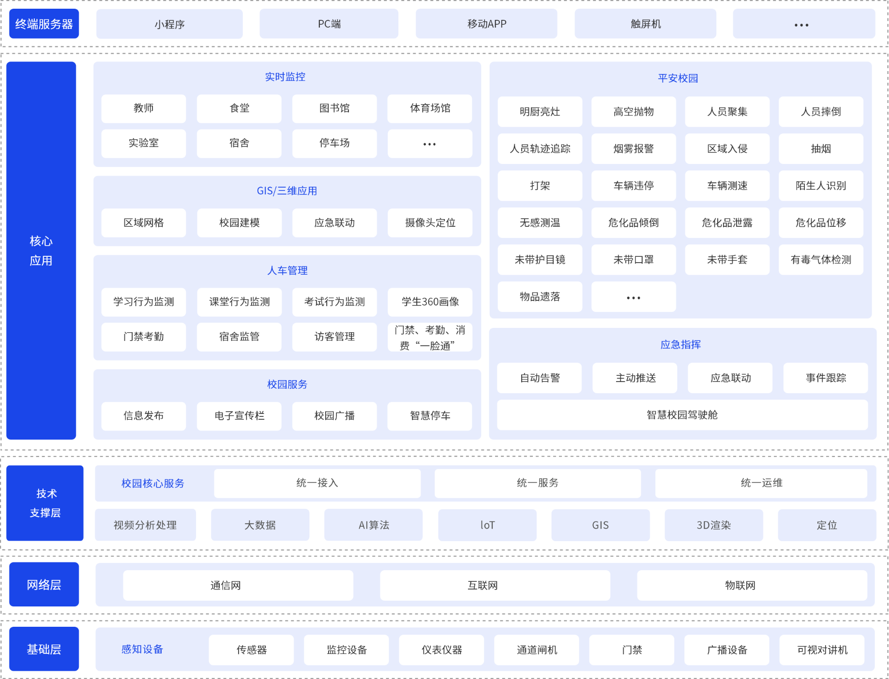Click the 陌生人识别 box

coord(821,186)
